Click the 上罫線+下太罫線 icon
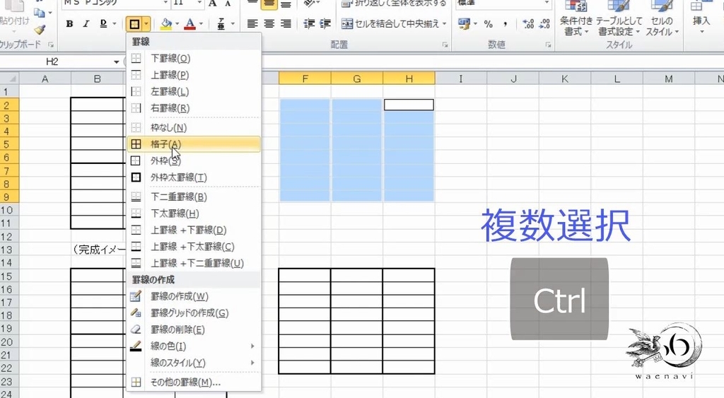 [x=136, y=247]
